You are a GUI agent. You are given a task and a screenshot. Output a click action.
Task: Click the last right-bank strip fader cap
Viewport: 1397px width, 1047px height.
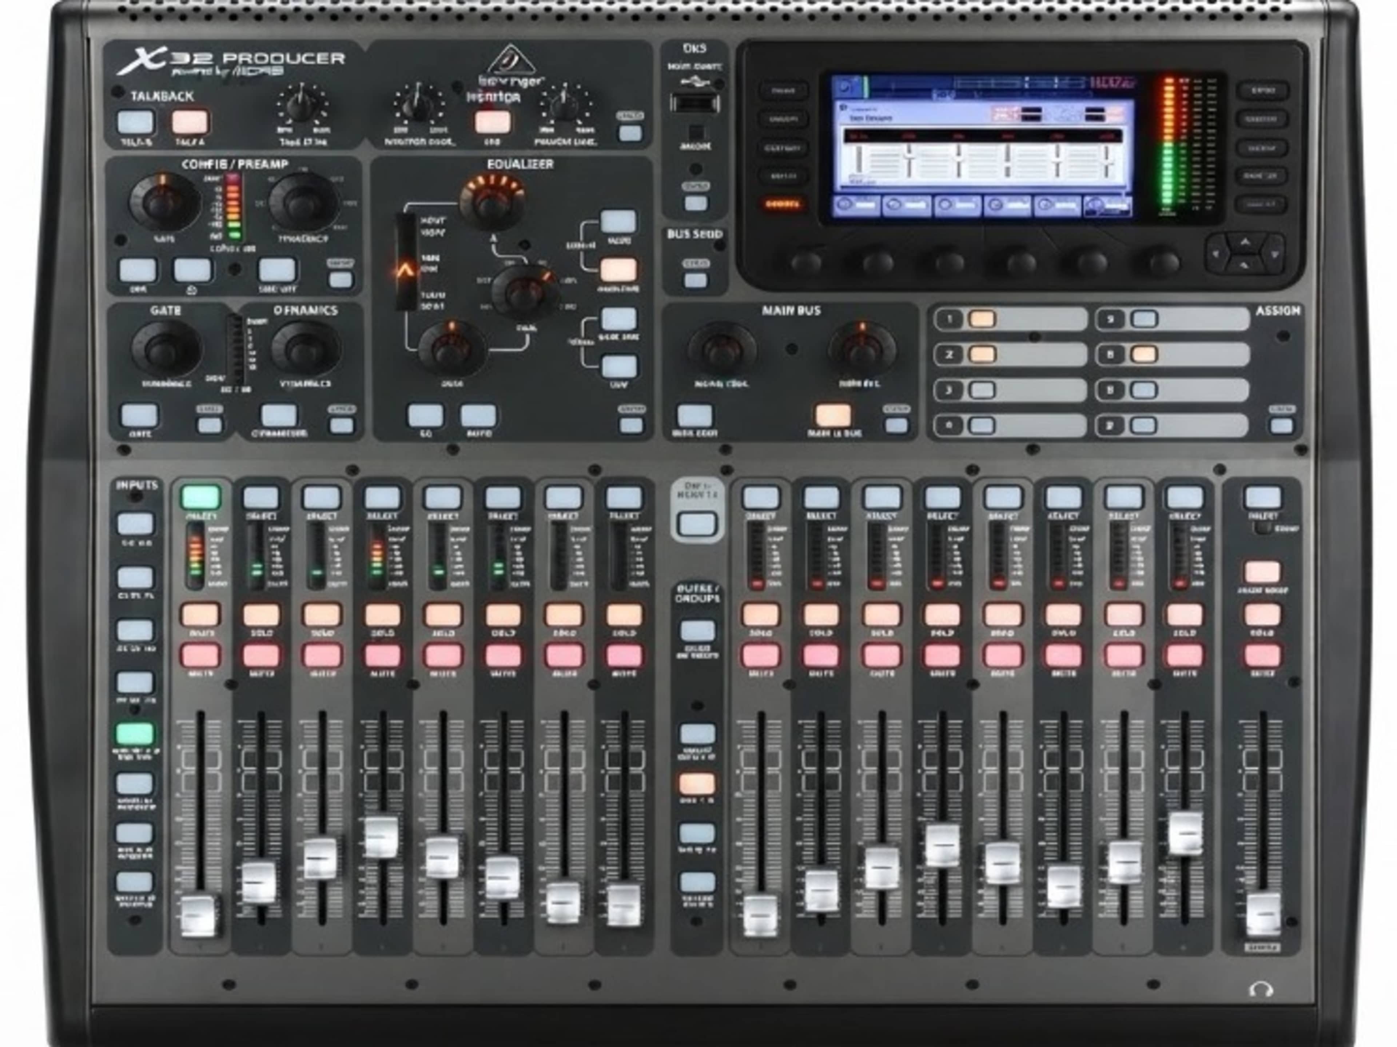[x=1185, y=833]
